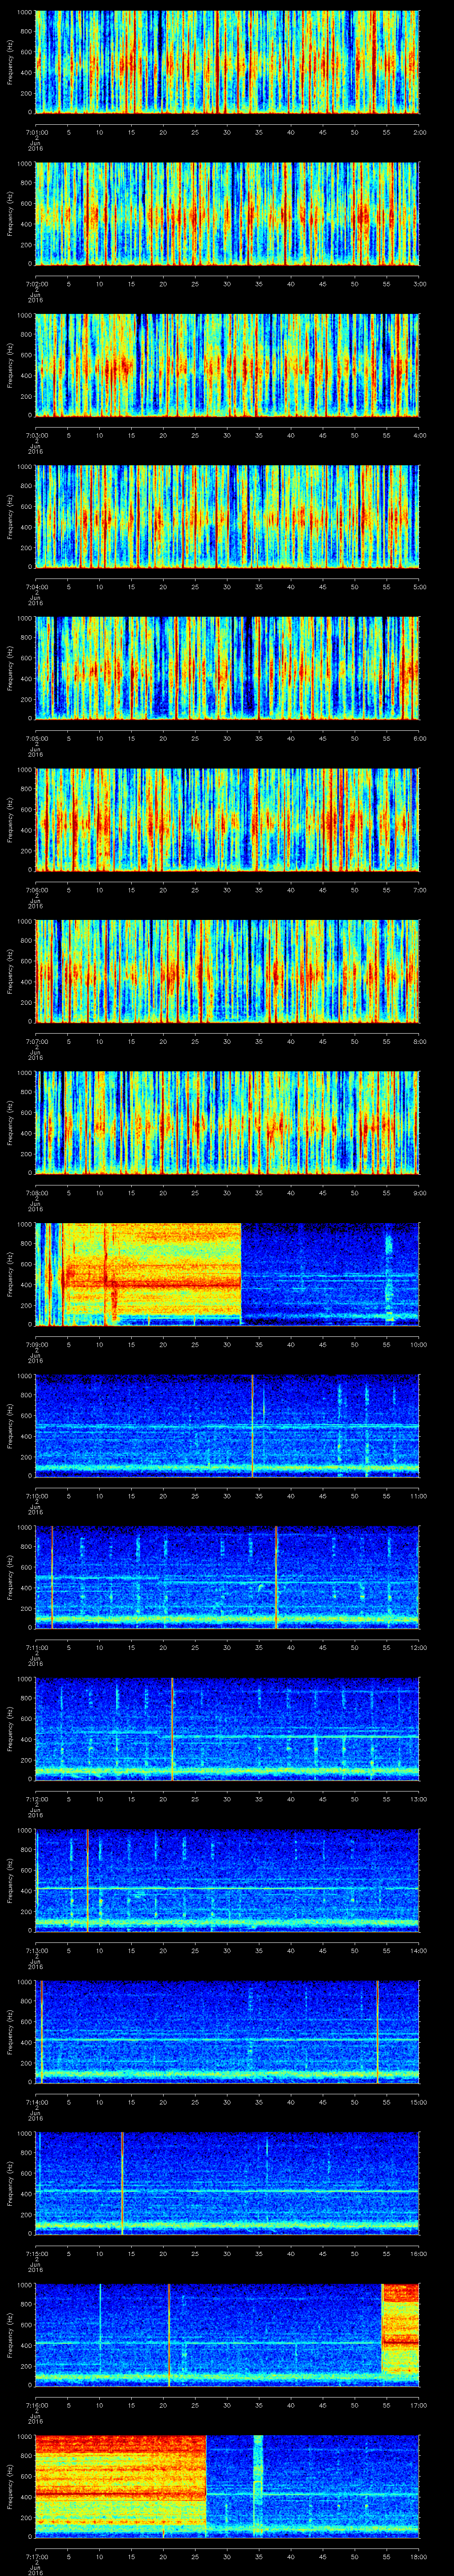454x2576 pixels.
Task: Click the 7:05:00 start time label
Action: click(36, 738)
